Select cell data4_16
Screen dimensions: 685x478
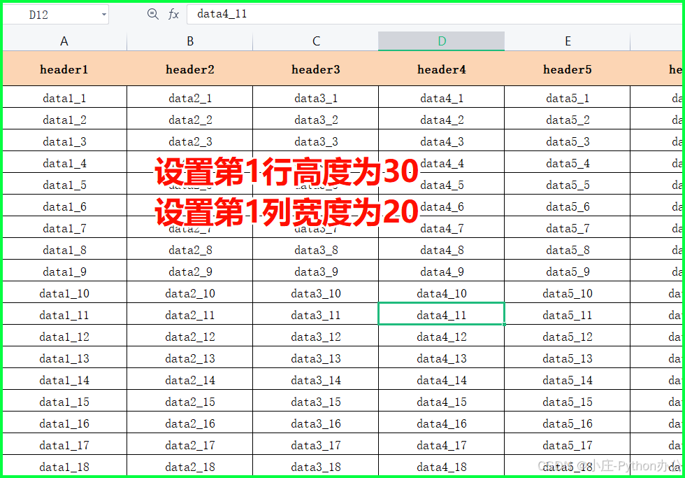pos(442,423)
